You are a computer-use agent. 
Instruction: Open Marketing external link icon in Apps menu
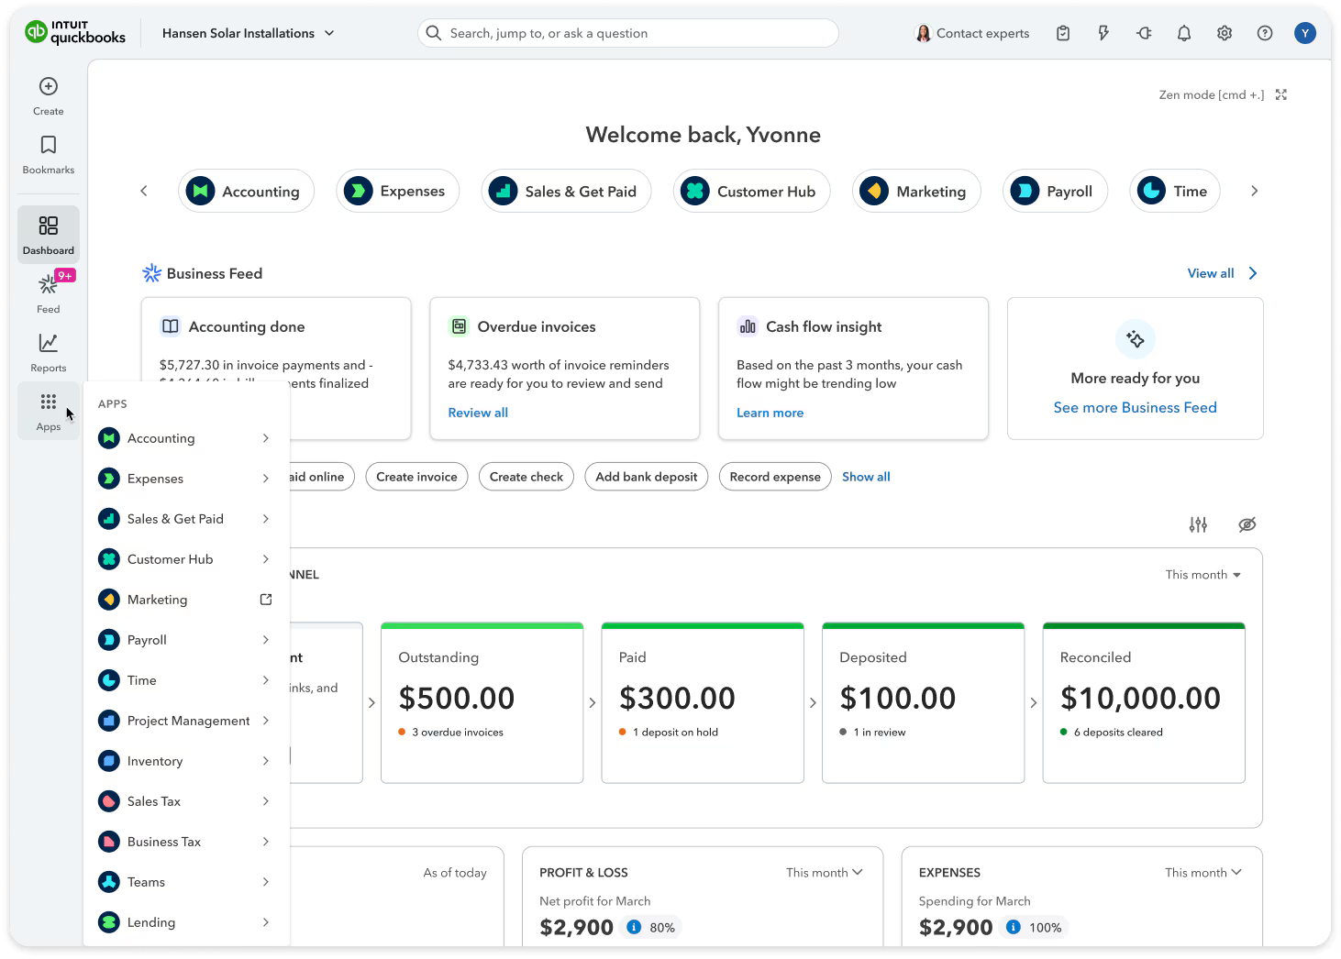pyautogui.click(x=266, y=600)
